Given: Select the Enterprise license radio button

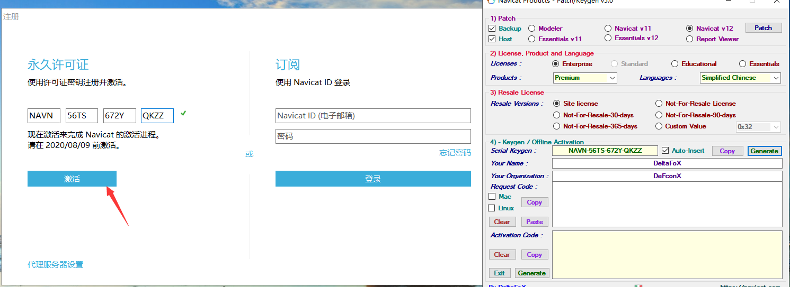Looking at the screenshot, I should point(556,64).
